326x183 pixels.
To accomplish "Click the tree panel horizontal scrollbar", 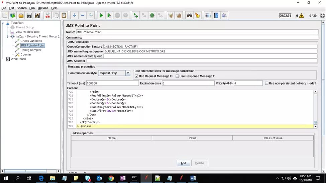I will click(25, 171).
